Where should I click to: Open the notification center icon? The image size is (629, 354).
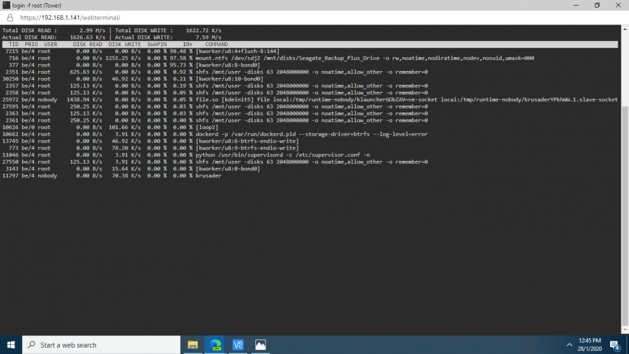tap(615, 345)
